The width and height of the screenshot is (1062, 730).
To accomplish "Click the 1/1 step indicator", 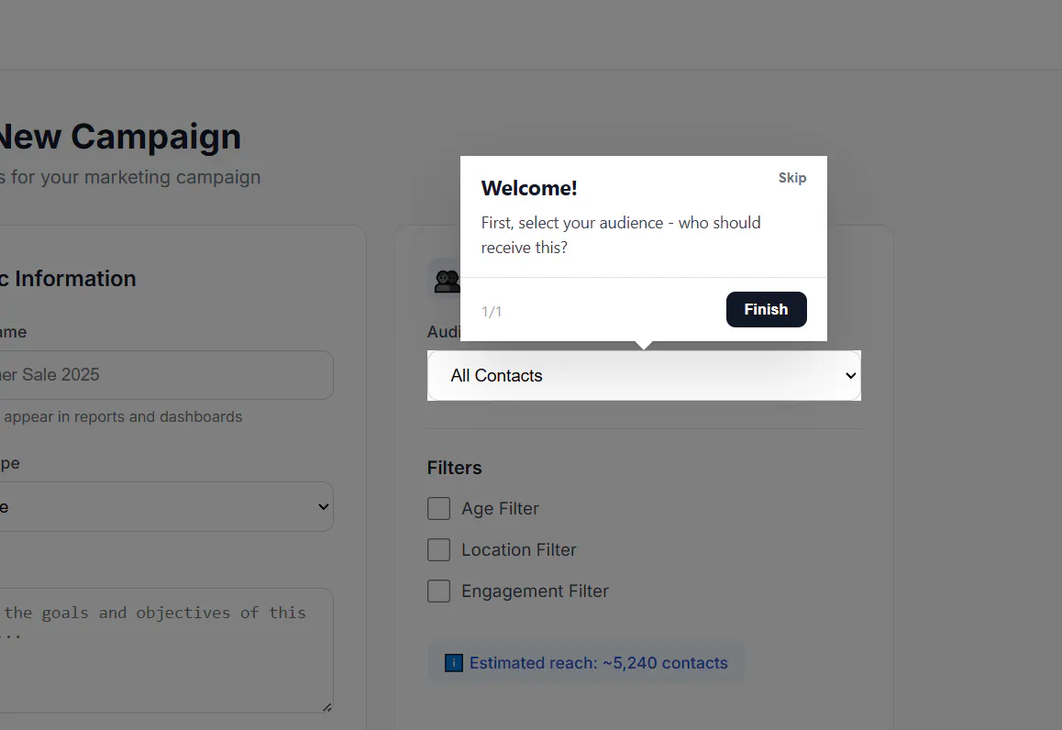I will pyautogui.click(x=492, y=312).
